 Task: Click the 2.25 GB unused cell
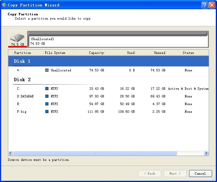(x=159, y=112)
